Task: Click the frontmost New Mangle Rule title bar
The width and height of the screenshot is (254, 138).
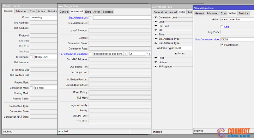Action: tap(224, 8)
